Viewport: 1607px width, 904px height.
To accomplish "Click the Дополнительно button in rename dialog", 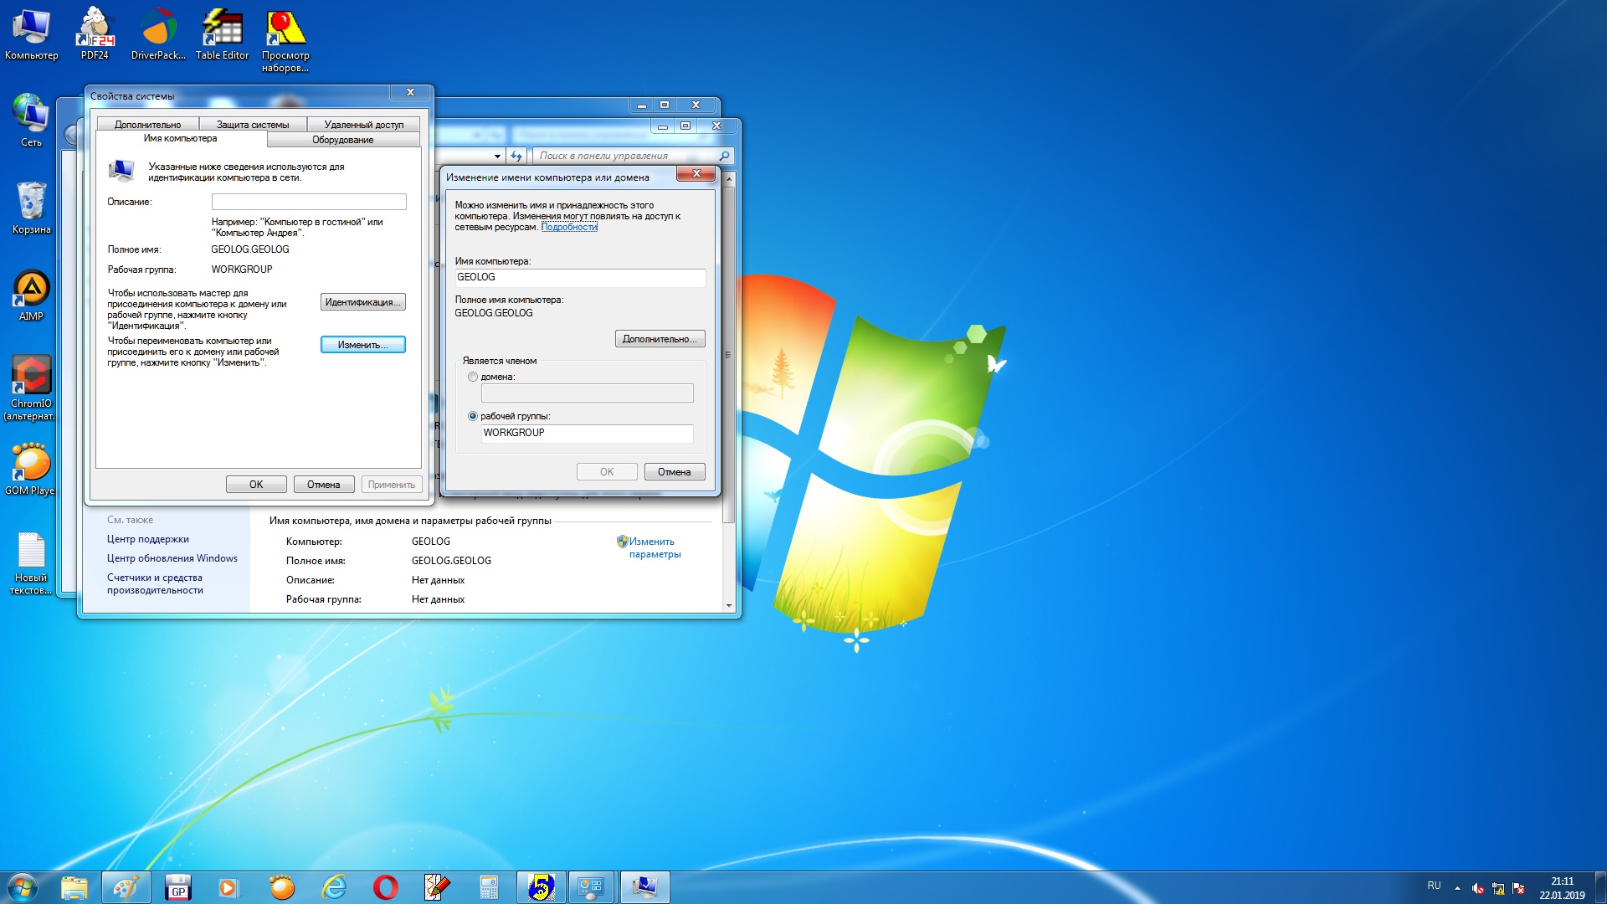I will (660, 339).
